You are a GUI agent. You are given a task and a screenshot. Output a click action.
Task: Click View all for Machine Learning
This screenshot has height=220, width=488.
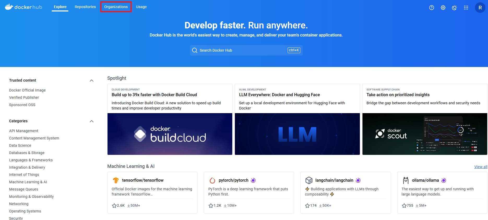(x=481, y=167)
